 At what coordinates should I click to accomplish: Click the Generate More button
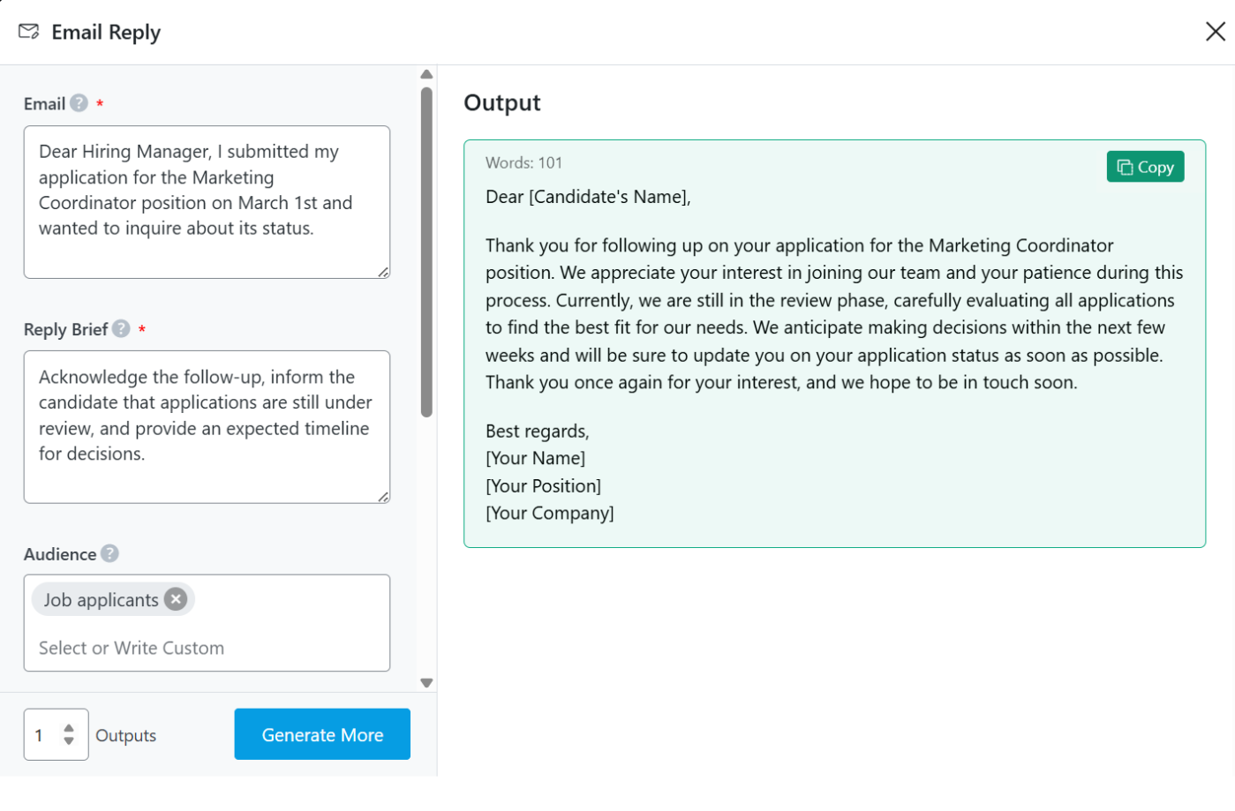[322, 734]
